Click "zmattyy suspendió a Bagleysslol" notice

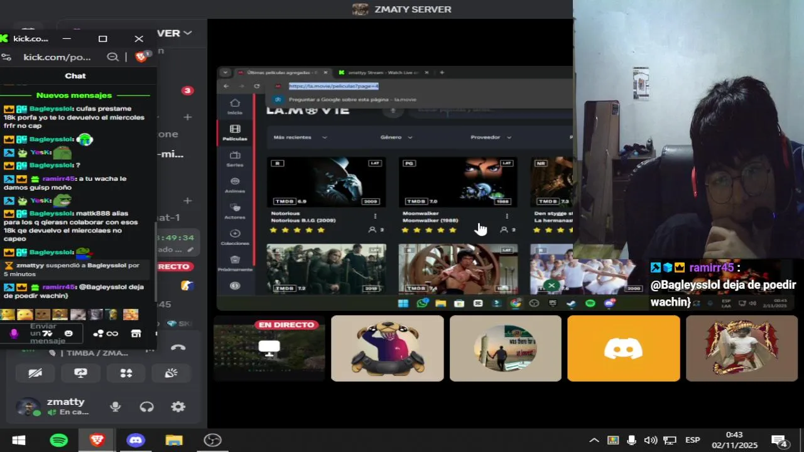[x=76, y=269]
